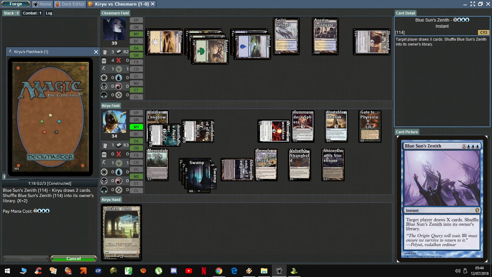Click Kiryu's library deck icon
This screenshot has height=277, width=492.
coord(119,145)
